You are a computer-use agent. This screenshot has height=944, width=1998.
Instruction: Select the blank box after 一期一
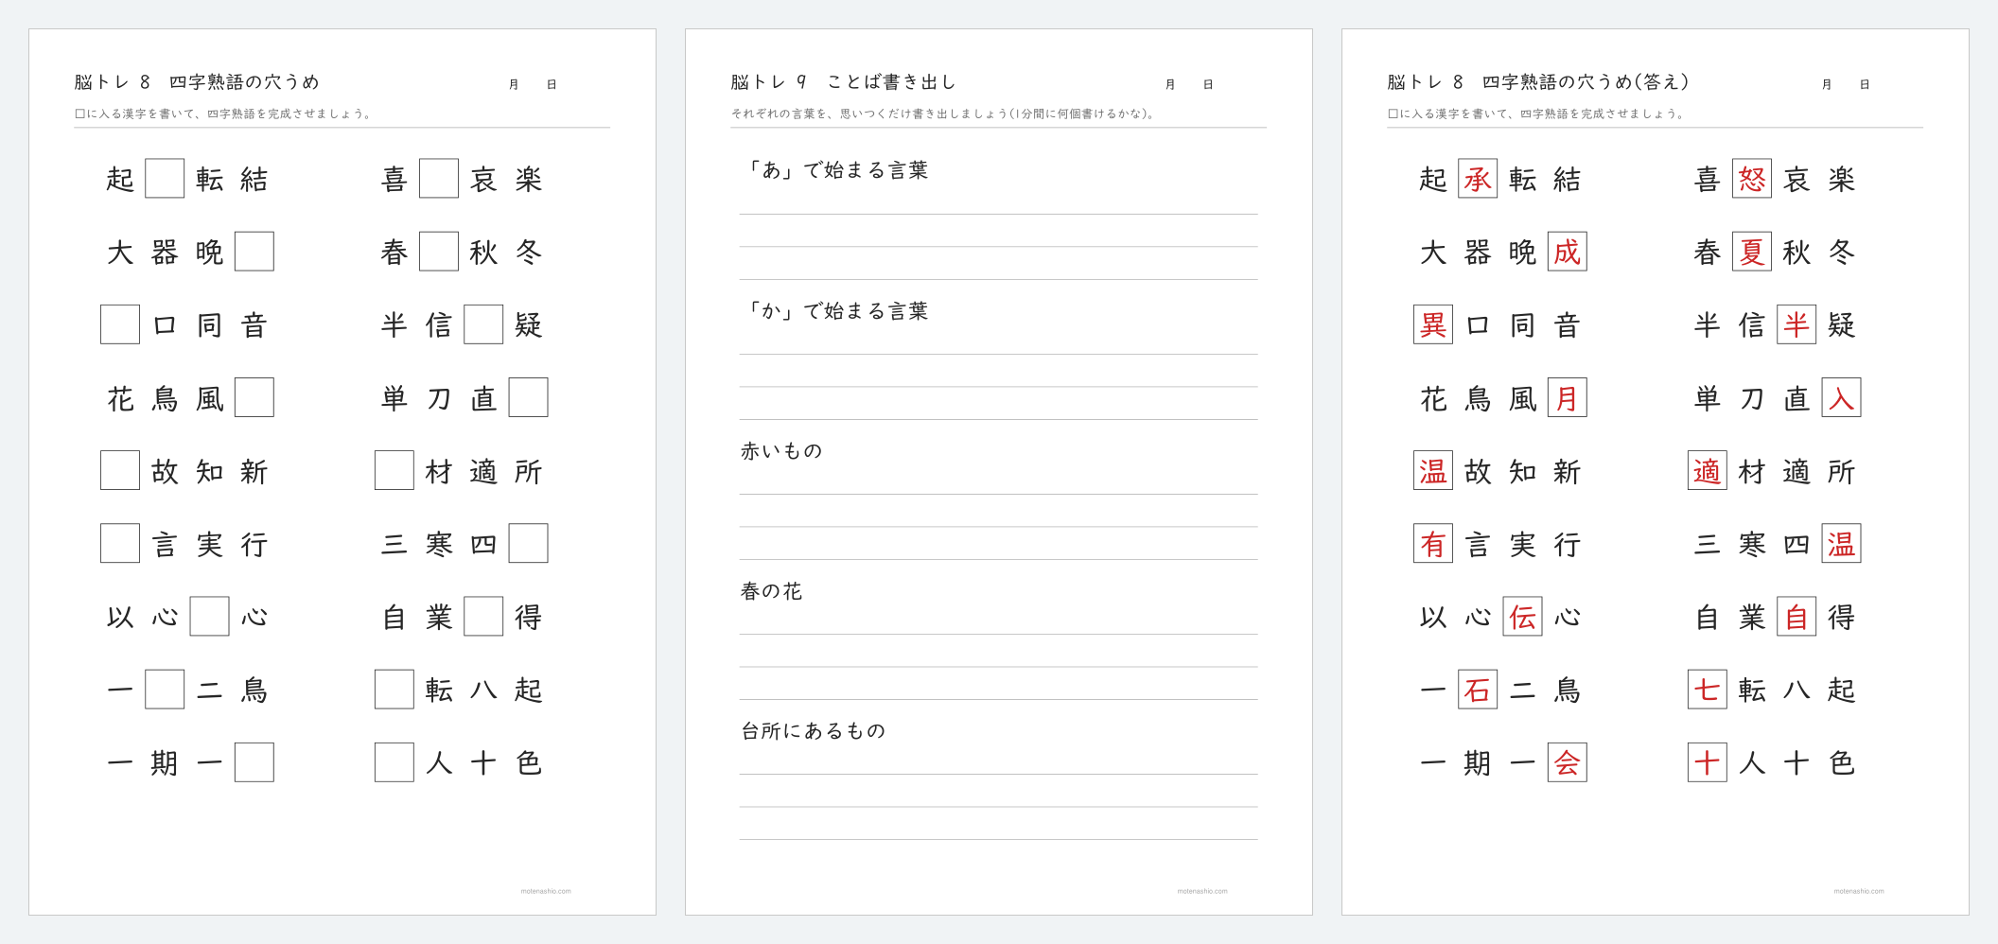[x=254, y=762]
